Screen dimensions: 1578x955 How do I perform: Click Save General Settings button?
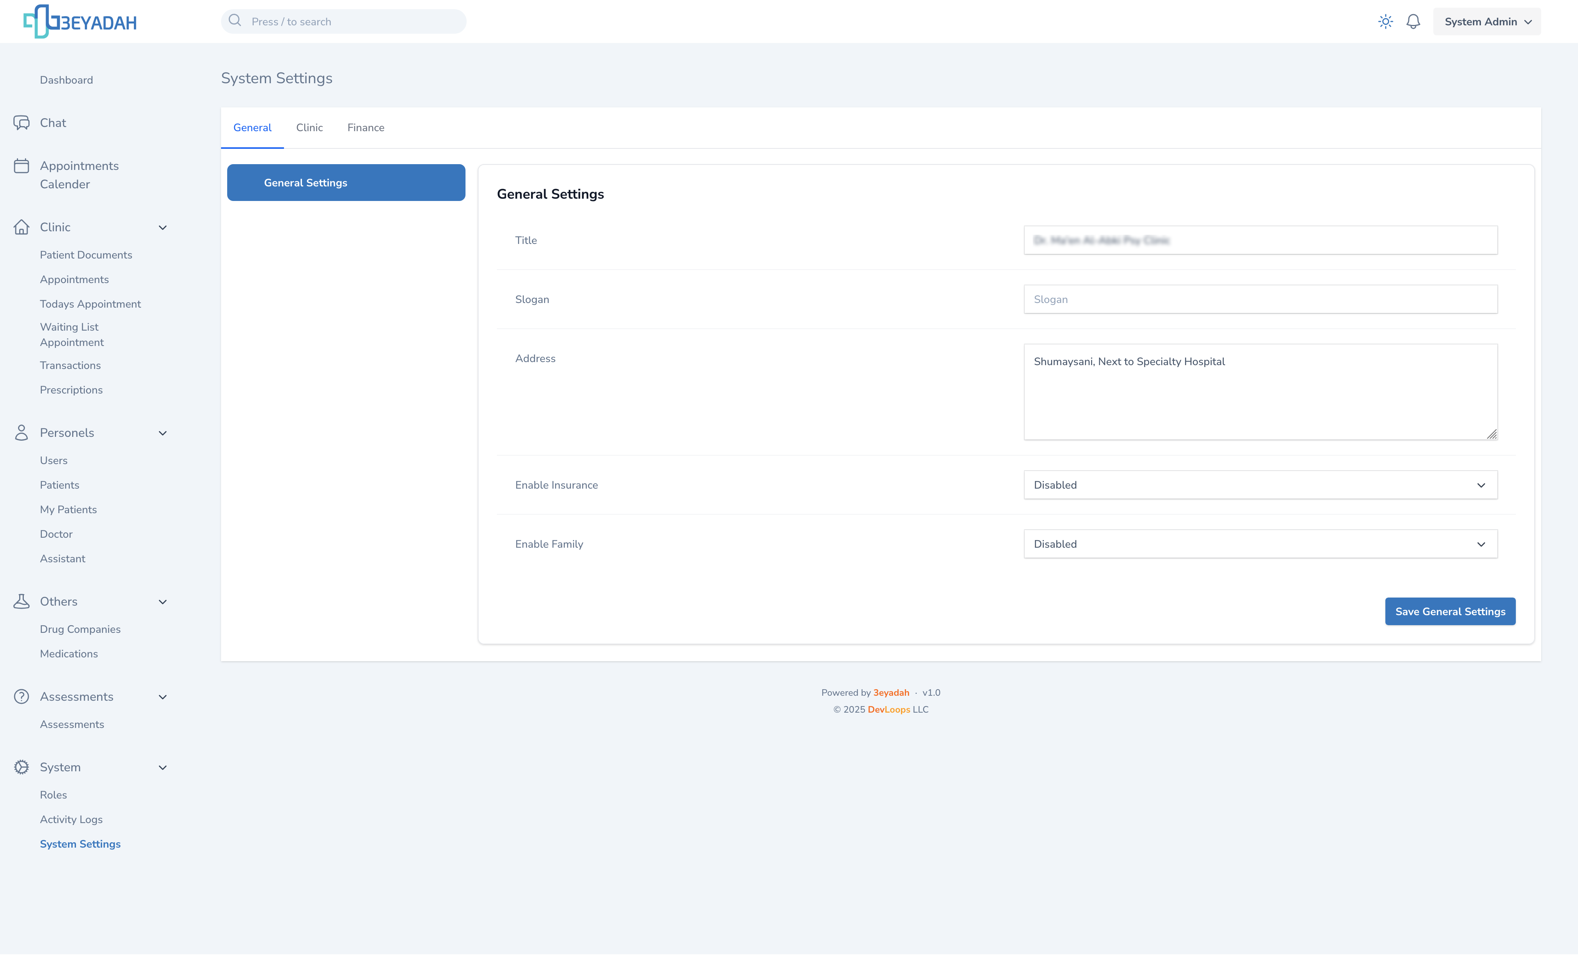click(x=1450, y=611)
